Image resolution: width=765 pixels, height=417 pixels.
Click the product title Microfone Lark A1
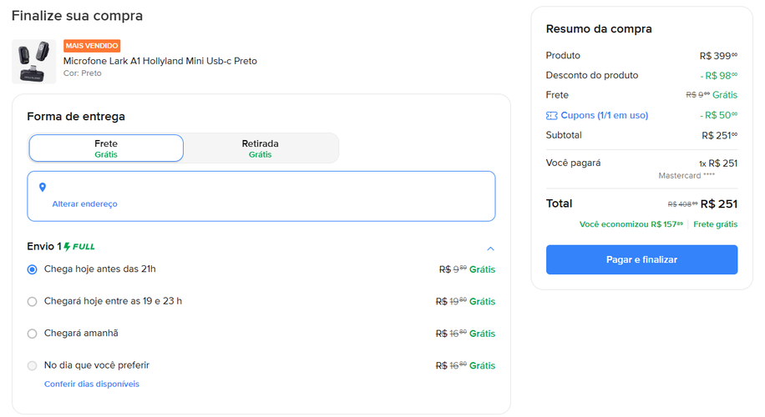coord(160,61)
